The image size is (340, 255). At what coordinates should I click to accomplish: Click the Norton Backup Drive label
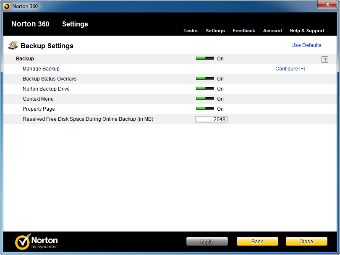46,89
